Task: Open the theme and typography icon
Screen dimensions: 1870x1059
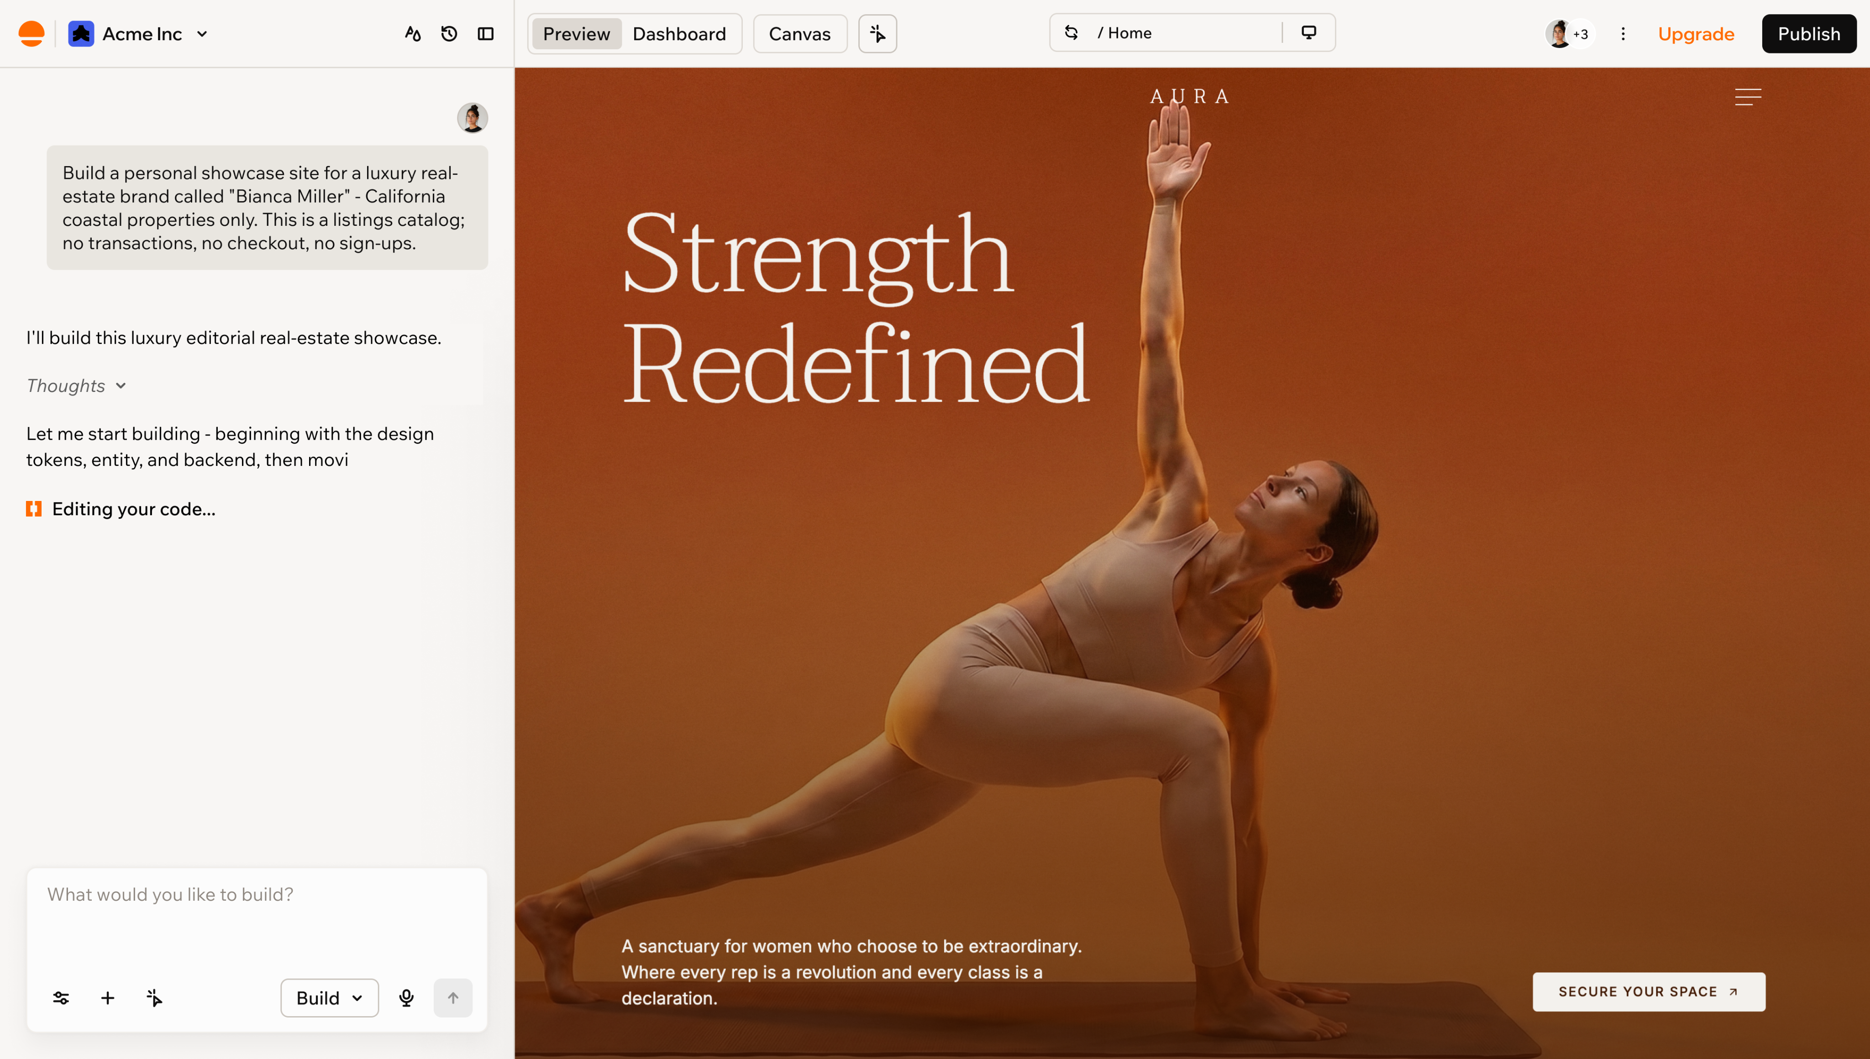Action: point(413,33)
